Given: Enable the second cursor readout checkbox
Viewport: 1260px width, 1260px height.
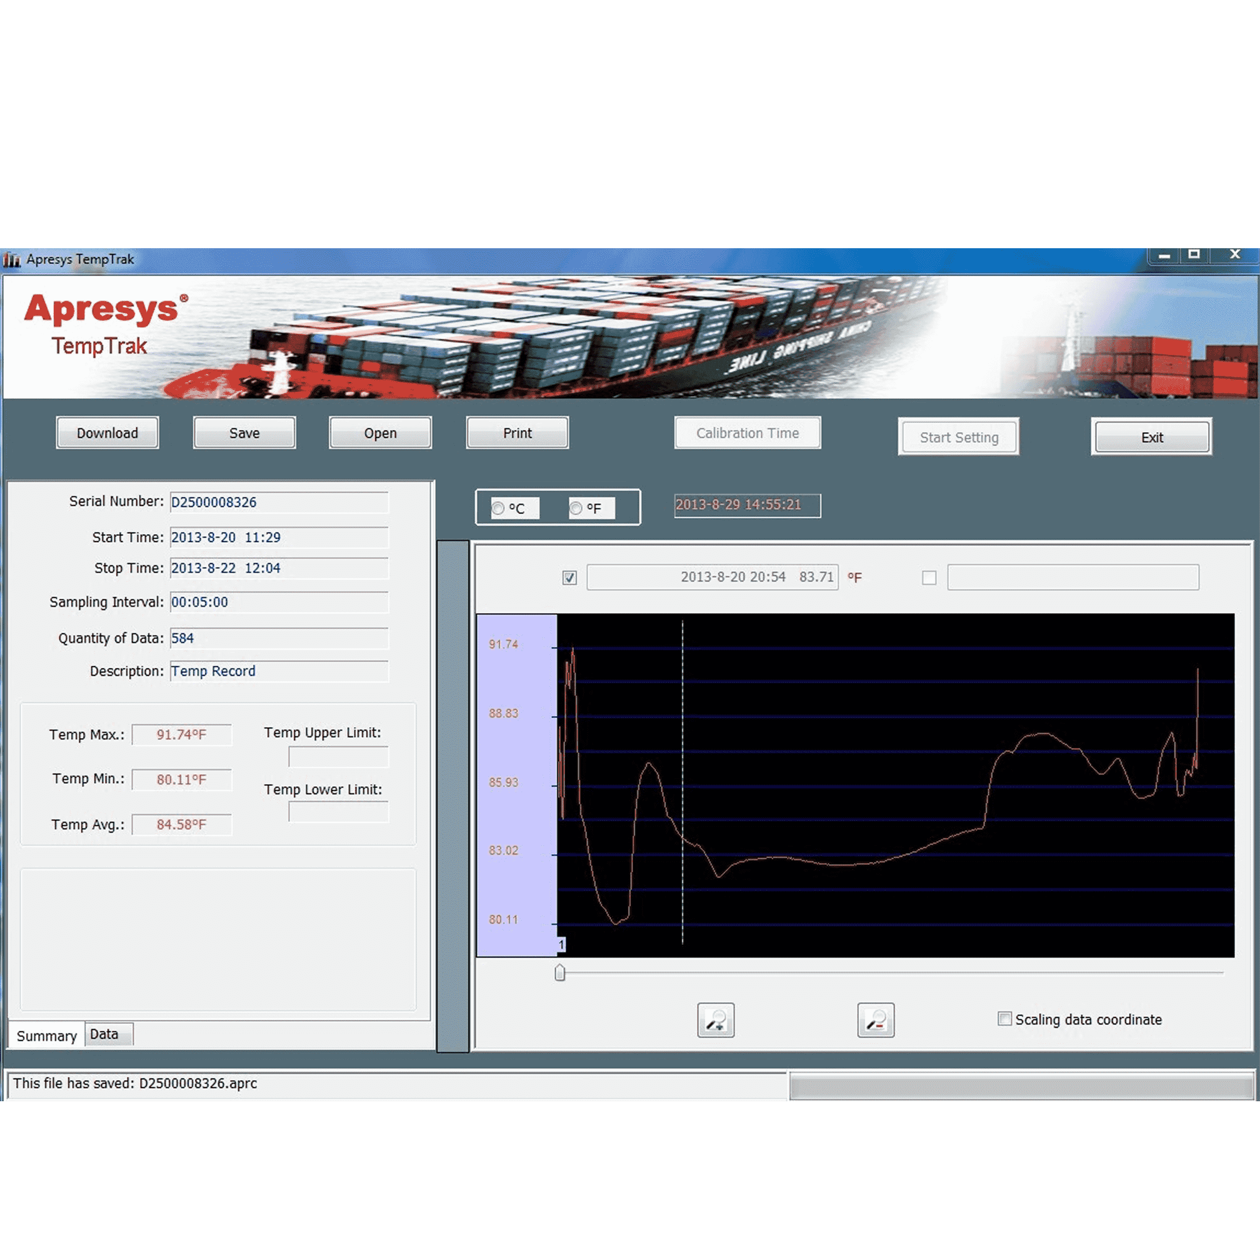Looking at the screenshot, I should (x=929, y=577).
